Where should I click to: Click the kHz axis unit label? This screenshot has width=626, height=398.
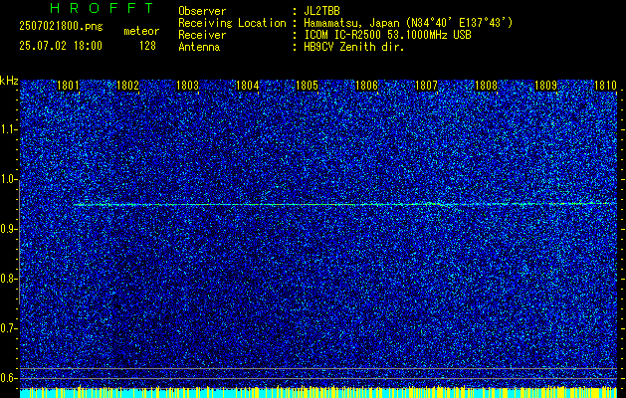(9, 81)
